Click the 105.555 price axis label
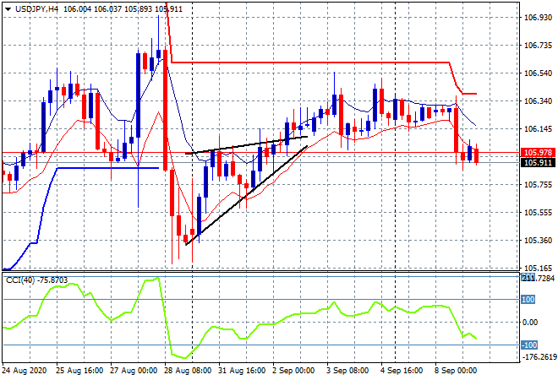 [538, 213]
